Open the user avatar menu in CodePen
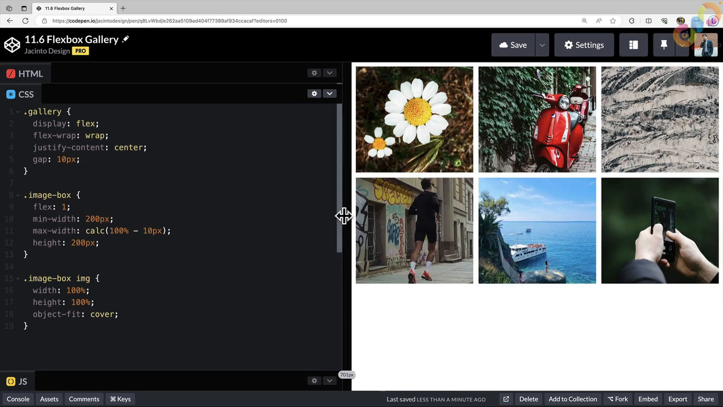This screenshot has height=407, width=723. click(706, 45)
